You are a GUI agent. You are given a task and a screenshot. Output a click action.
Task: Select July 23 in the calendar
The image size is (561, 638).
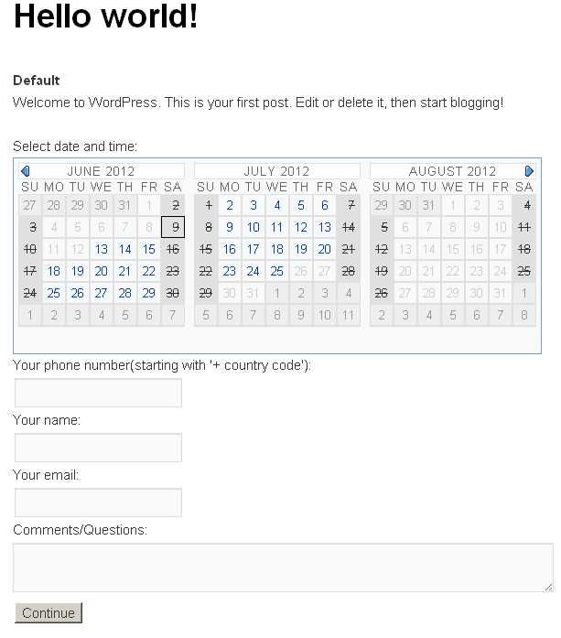tap(230, 271)
